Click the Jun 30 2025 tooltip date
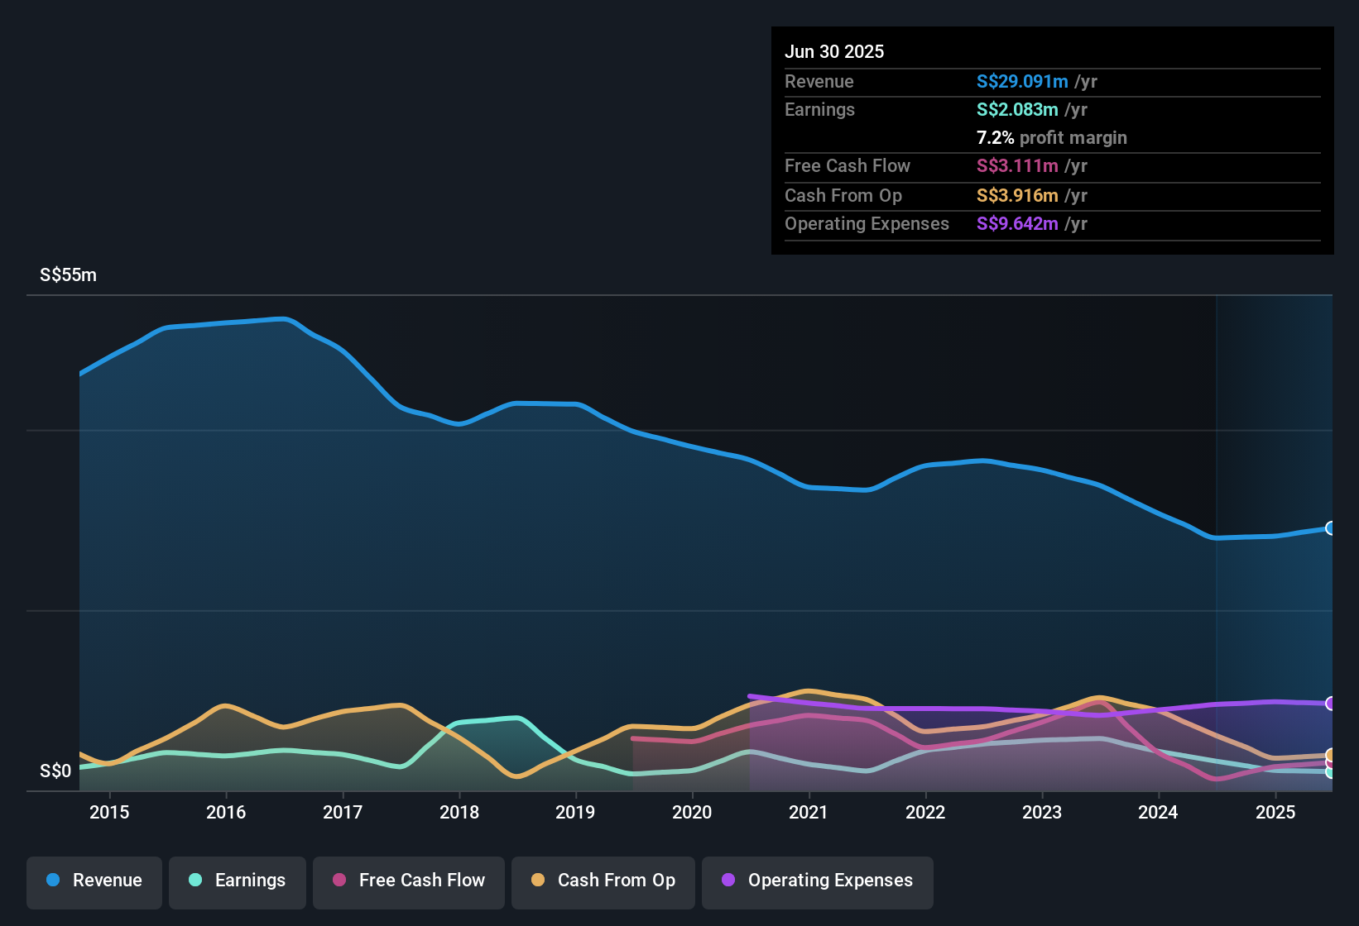The width and height of the screenshot is (1359, 926). click(834, 51)
